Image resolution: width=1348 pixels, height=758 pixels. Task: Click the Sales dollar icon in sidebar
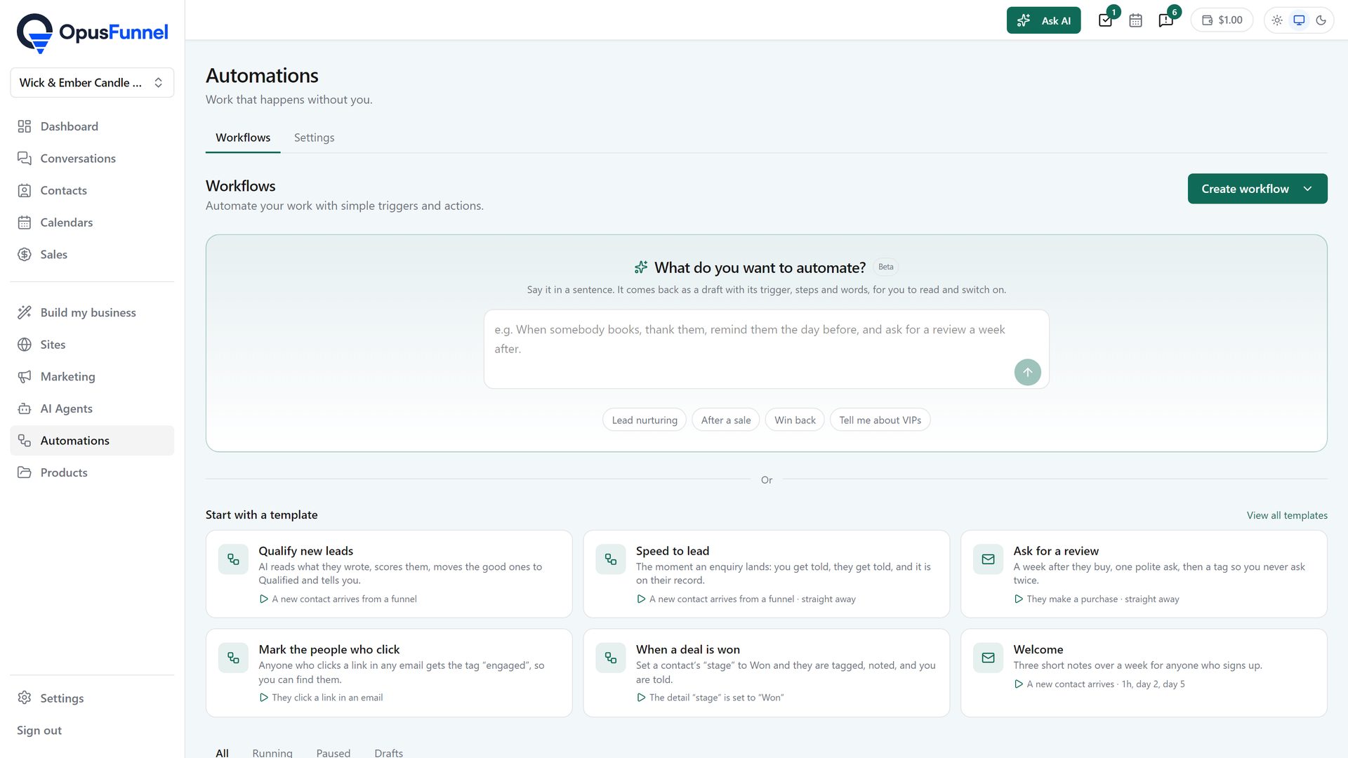click(x=25, y=255)
